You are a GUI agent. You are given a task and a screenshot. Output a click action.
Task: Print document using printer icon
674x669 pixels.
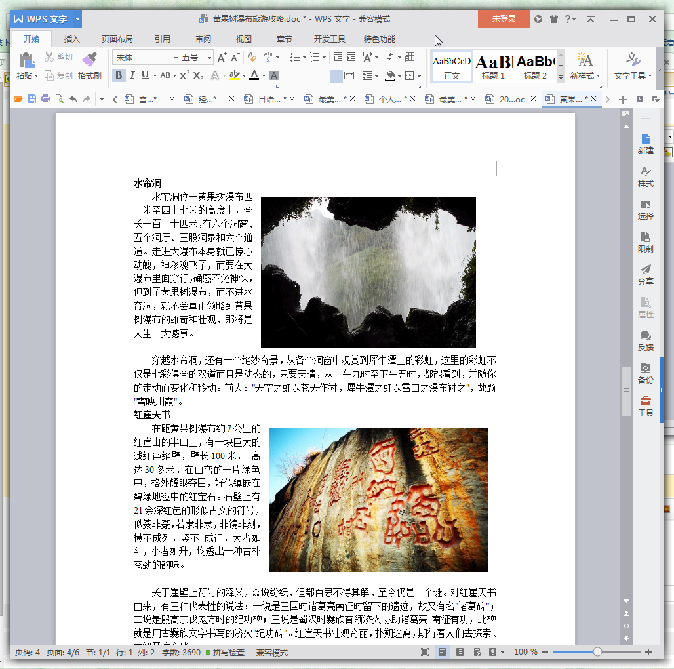[x=45, y=99]
